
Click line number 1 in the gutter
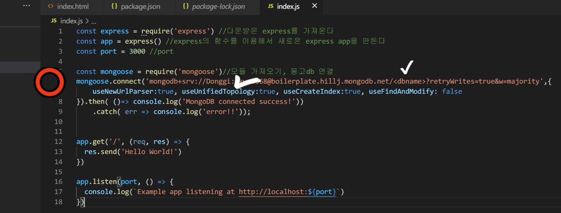pyautogui.click(x=60, y=31)
